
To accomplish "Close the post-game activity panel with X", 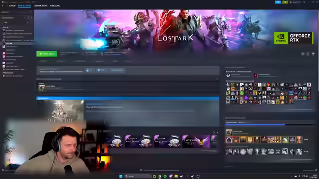I will (217, 79).
